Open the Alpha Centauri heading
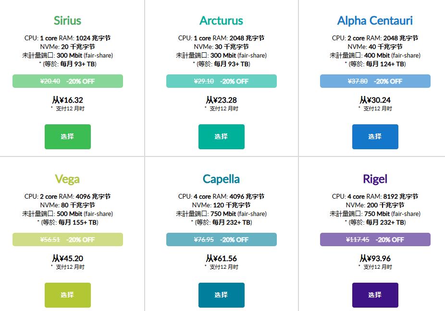 tap(375, 21)
